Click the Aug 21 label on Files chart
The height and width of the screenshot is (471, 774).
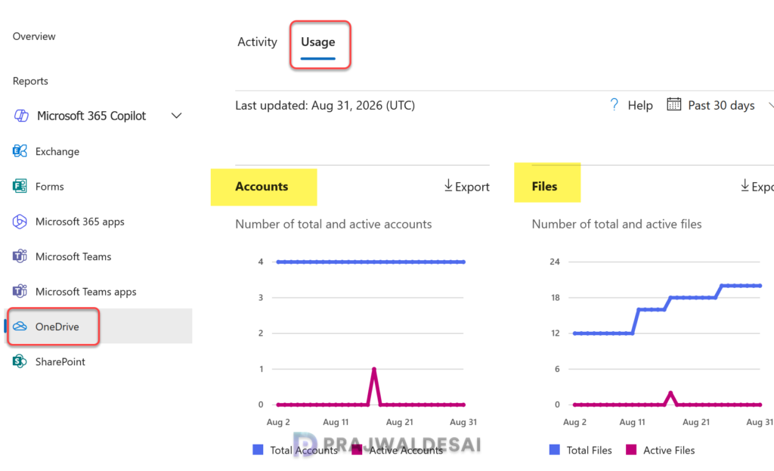pos(696,422)
